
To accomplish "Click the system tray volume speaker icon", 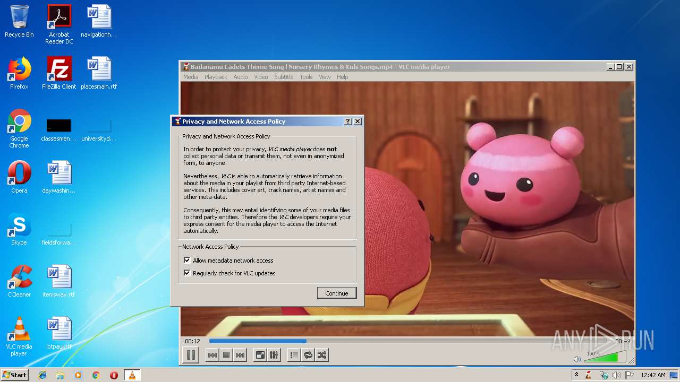I will 616,375.
